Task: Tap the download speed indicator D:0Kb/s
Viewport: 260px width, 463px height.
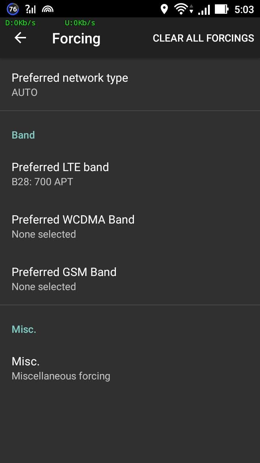Action: pyautogui.click(x=20, y=23)
